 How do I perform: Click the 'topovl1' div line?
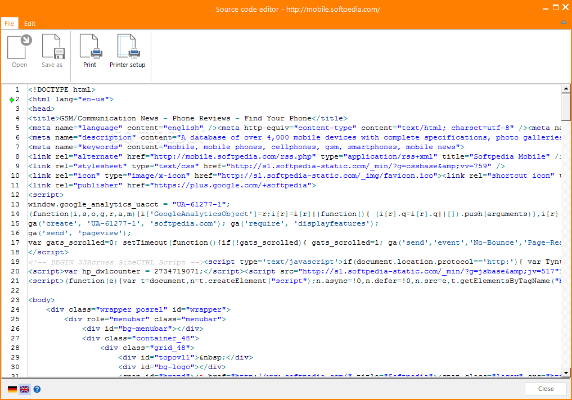185,357
